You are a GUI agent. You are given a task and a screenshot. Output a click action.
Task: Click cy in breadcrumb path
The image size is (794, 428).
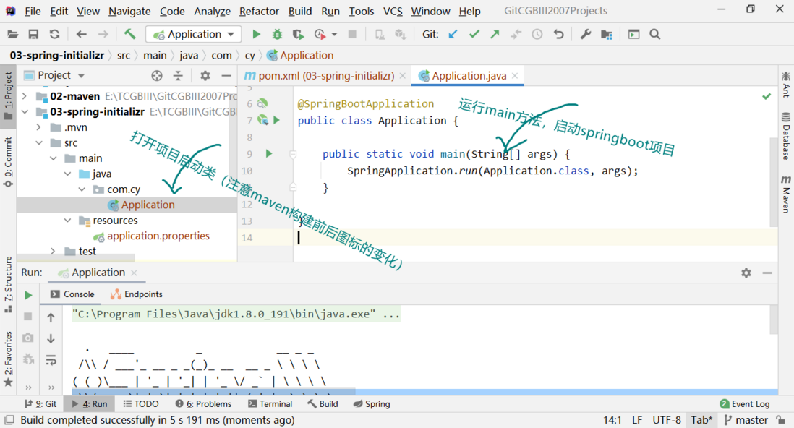tap(249, 56)
